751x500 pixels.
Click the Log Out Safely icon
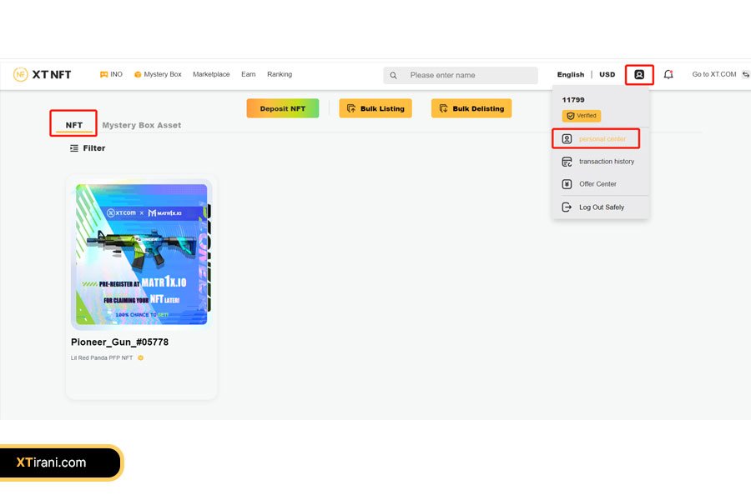(567, 207)
